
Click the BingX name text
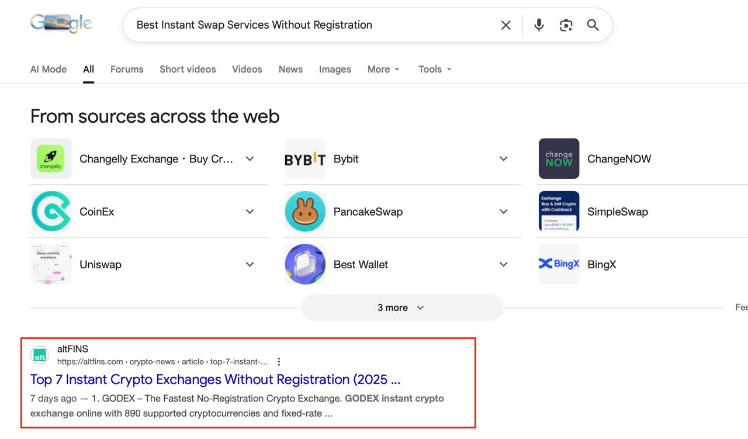pos(602,264)
